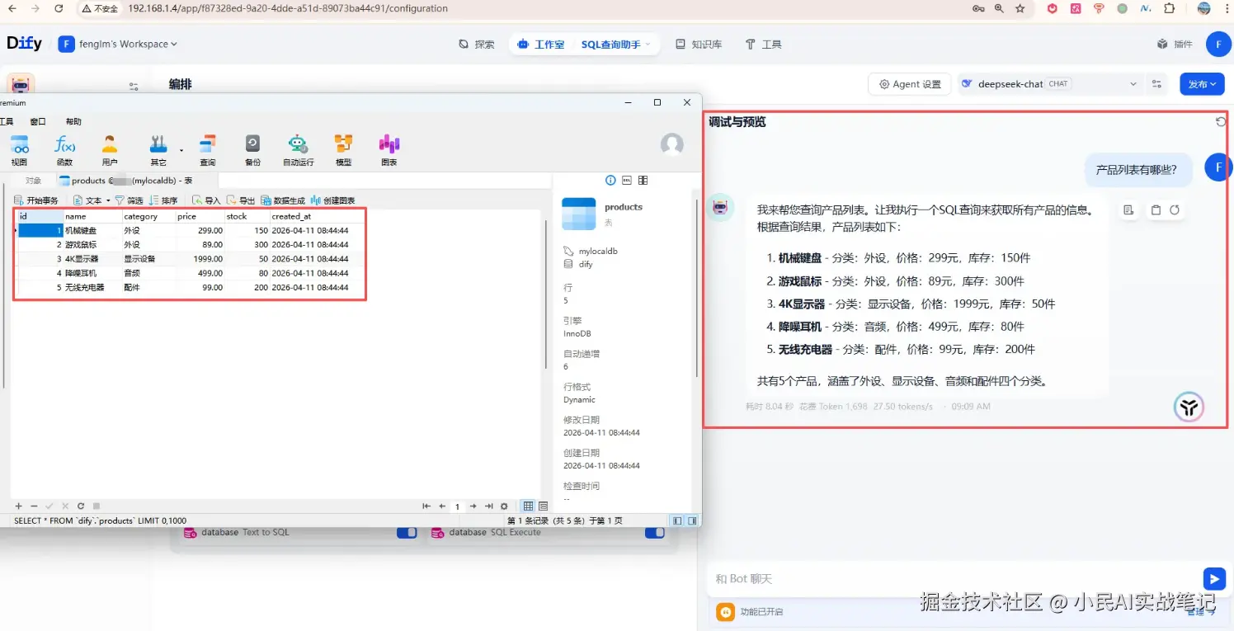
Task: Open the 窗口 menu in Navicat
Action: pyautogui.click(x=38, y=121)
